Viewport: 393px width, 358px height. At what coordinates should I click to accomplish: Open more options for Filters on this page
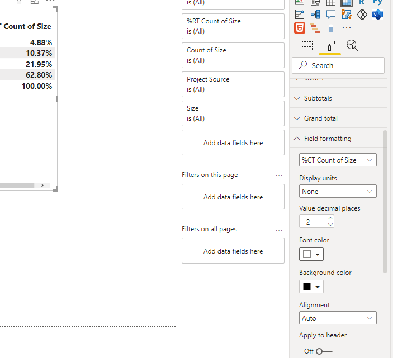pyautogui.click(x=279, y=176)
